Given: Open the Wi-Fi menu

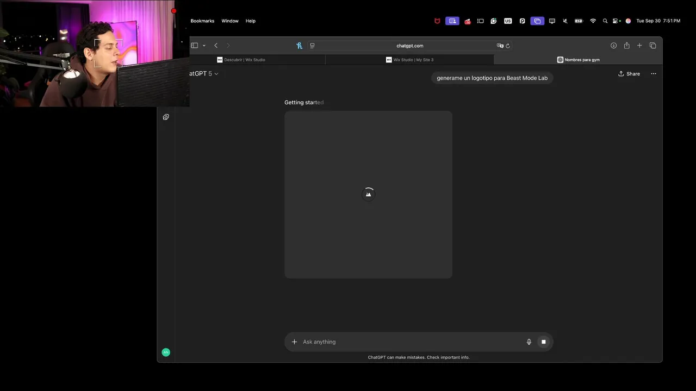Looking at the screenshot, I should point(593,21).
